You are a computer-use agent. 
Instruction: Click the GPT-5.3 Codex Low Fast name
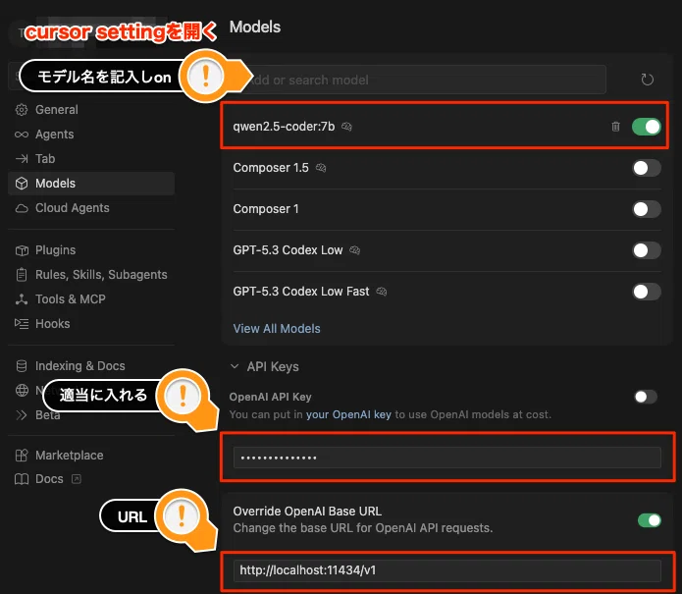pyautogui.click(x=301, y=292)
